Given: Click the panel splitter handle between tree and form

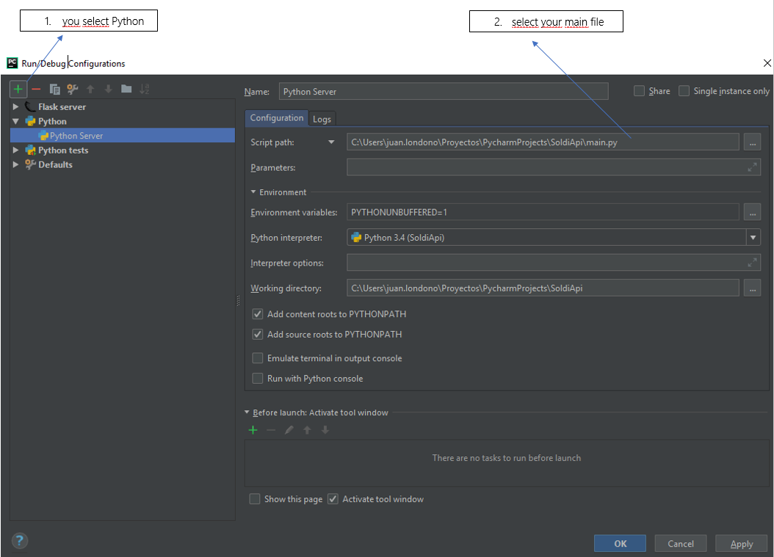Looking at the screenshot, I should (x=239, y=300).
